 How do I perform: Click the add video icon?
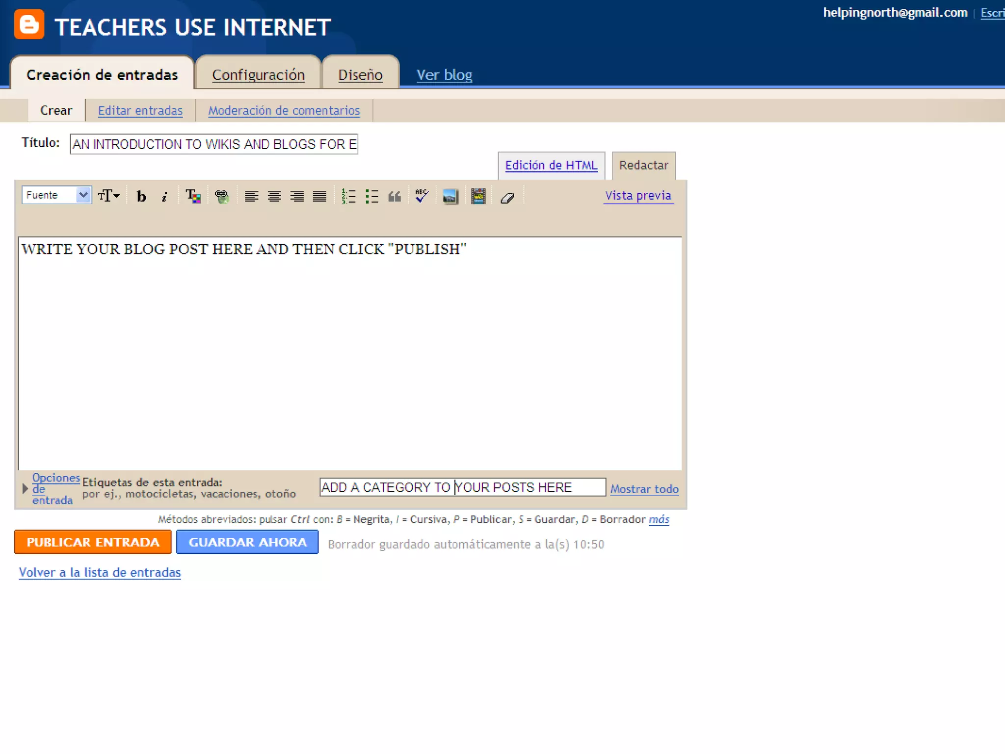pos(478,196)
